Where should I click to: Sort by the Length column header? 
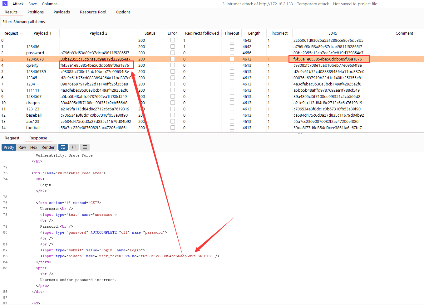tap(254, 33)
